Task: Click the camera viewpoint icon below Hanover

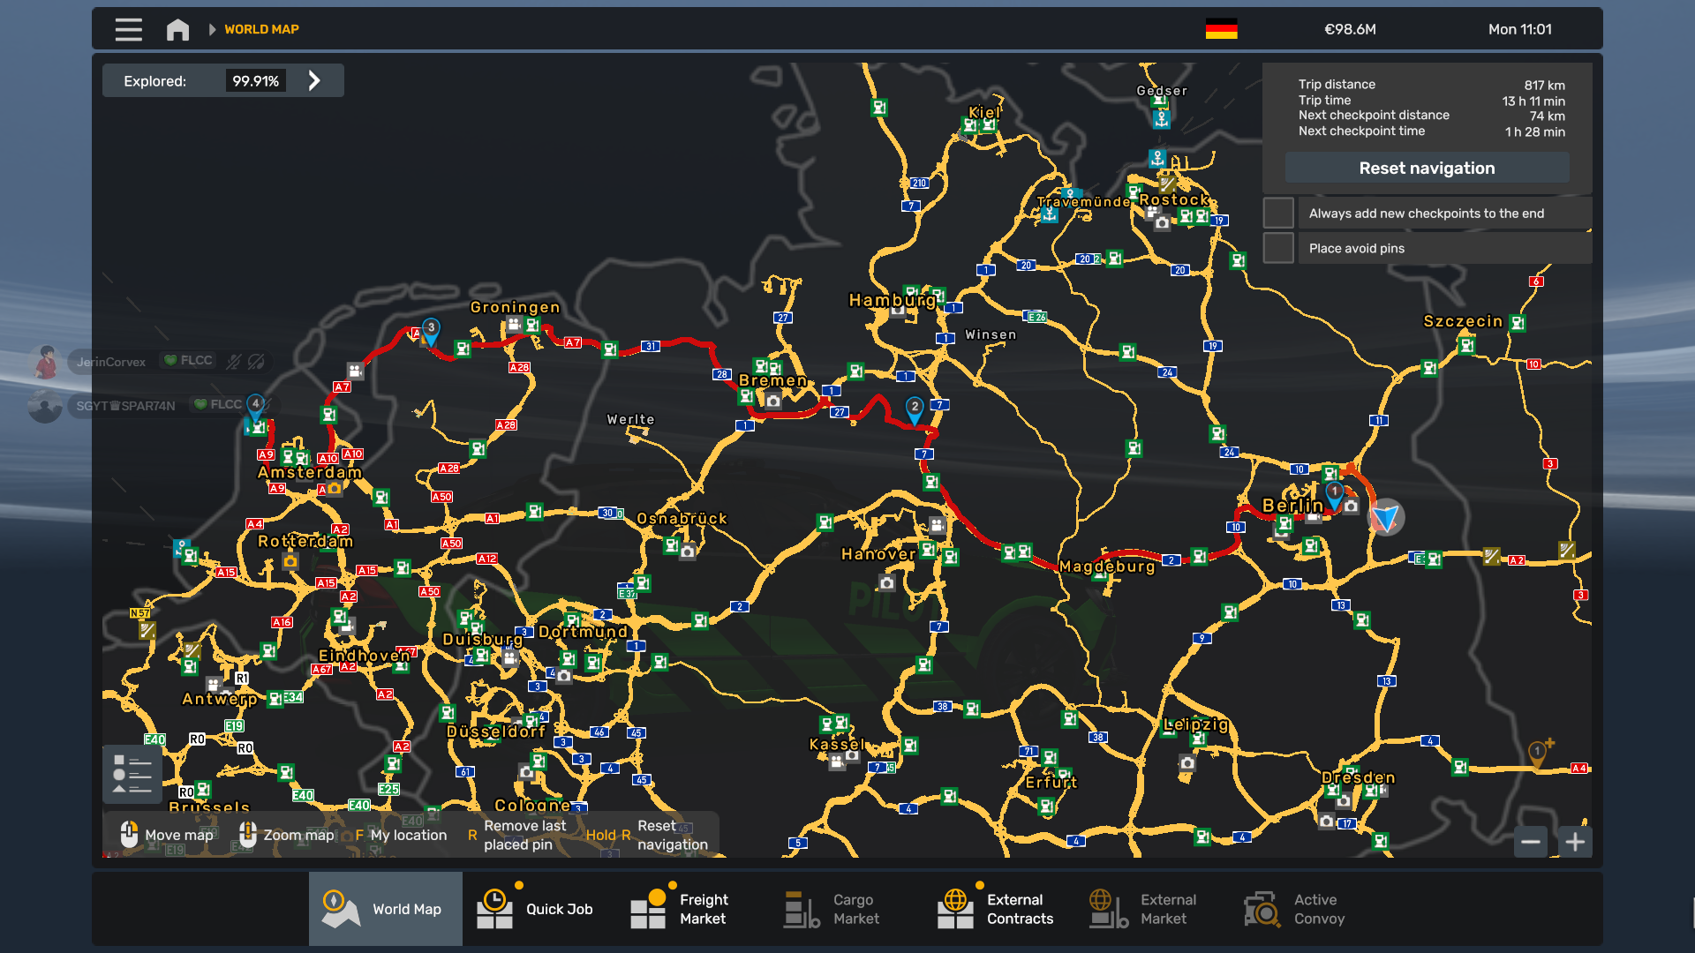Action: [x=886, y=583]
